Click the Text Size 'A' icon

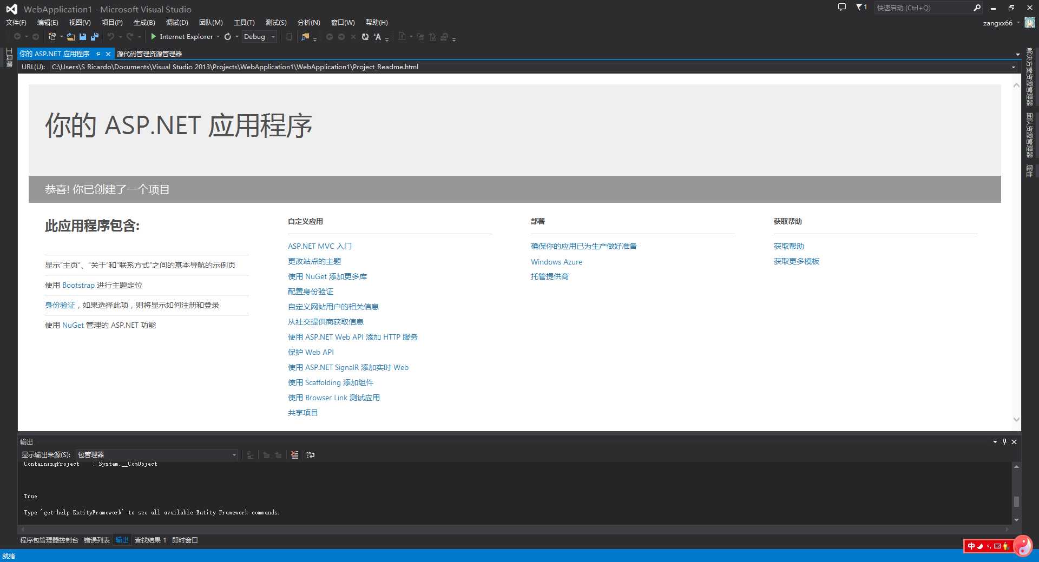click(378, 37)
